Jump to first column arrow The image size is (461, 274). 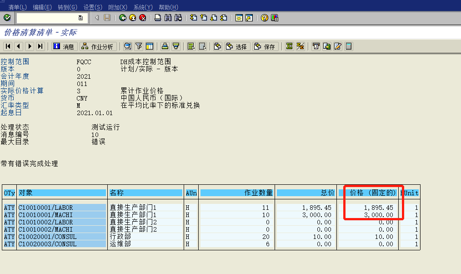(x=8, y=46)
